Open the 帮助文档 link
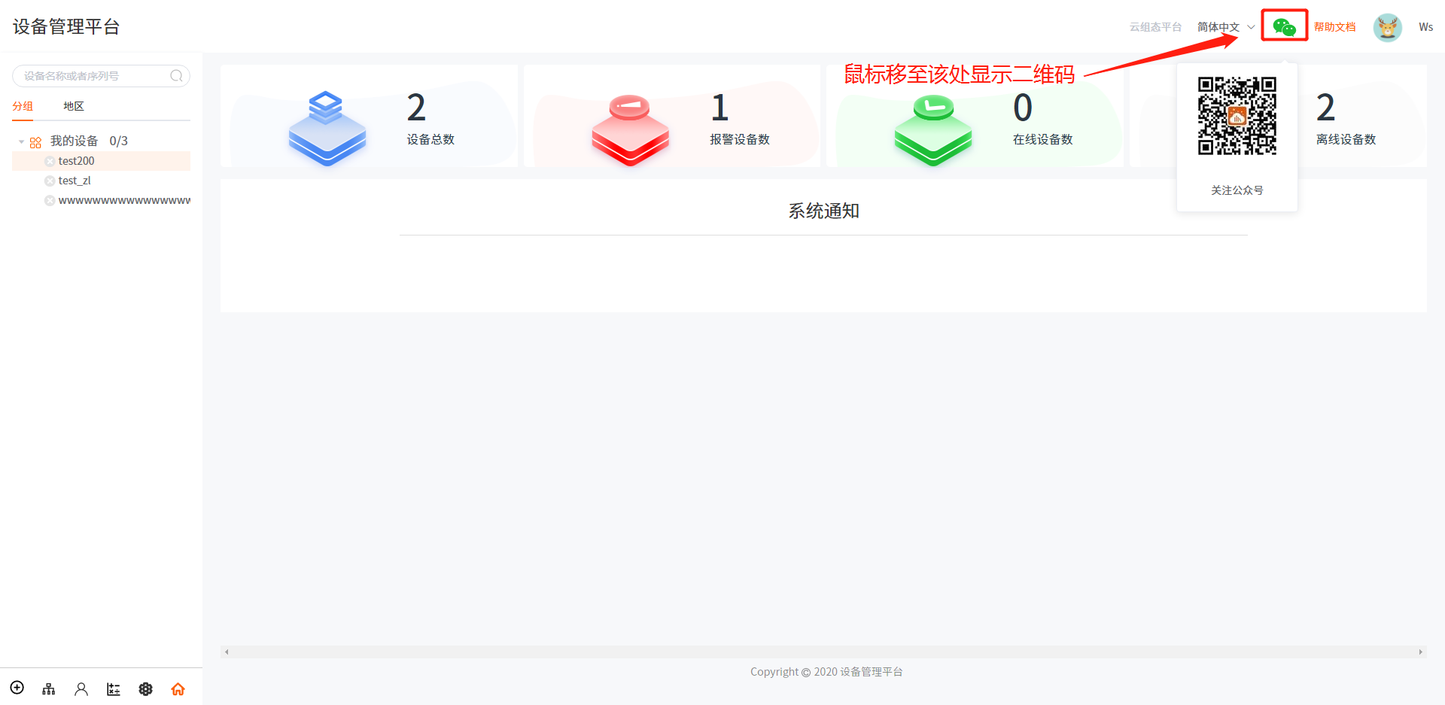Screen dimensions: 1445x705 [x=1334, y=27]
